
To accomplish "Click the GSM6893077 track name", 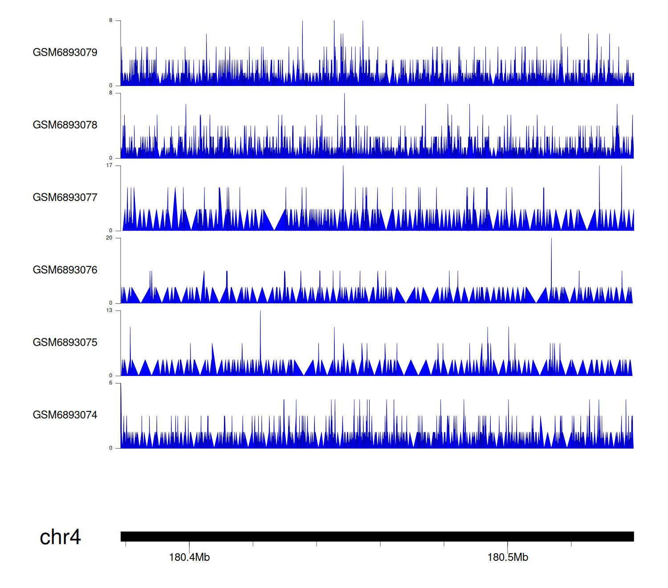I will [x=65, y=197].
